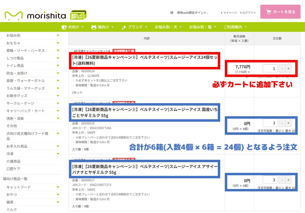Click quantity field of the 24個セット
This screenshot has width=305, height=213.
(x=270, y=68)
